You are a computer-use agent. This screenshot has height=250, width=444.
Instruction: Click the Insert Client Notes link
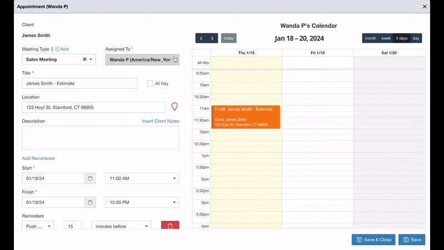point(160,121)
